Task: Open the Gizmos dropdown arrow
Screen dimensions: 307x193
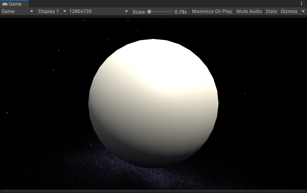Action: coord(303,11)
